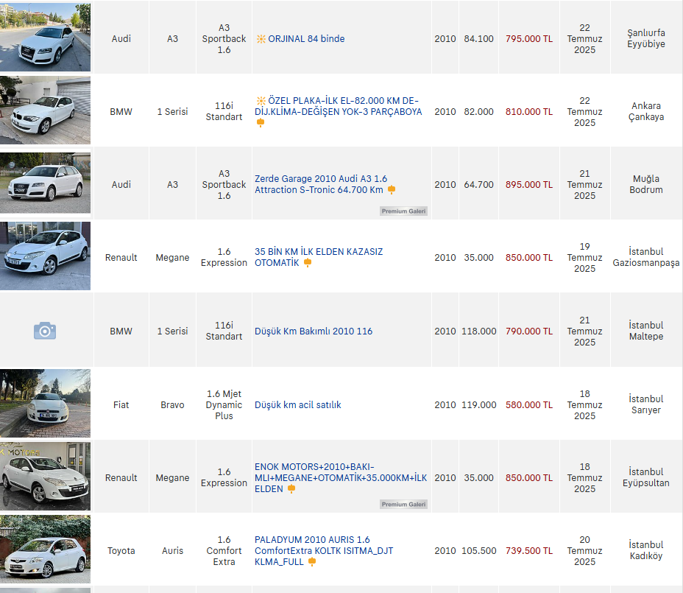Click the 895.000 TL price
Image resolution: width=683 pixels, height=593 pixels.
click(x=529, y=184)
